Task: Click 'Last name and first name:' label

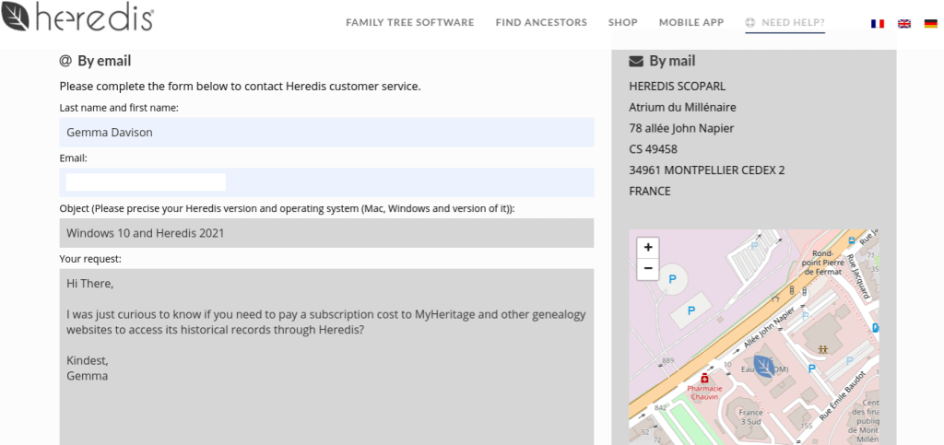Action: (119, 108)
